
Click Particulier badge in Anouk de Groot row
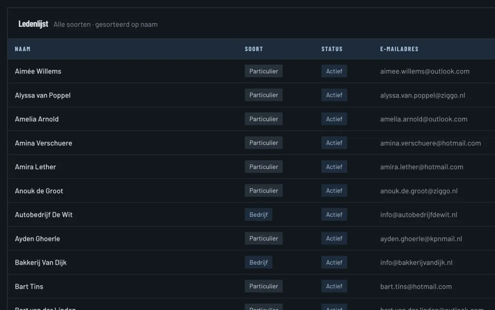263,190
